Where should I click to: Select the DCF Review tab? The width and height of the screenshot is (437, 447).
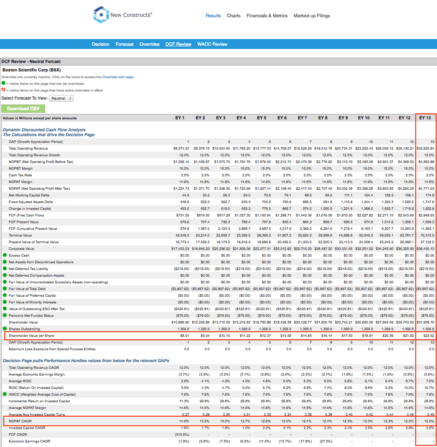tap(179, 44)
